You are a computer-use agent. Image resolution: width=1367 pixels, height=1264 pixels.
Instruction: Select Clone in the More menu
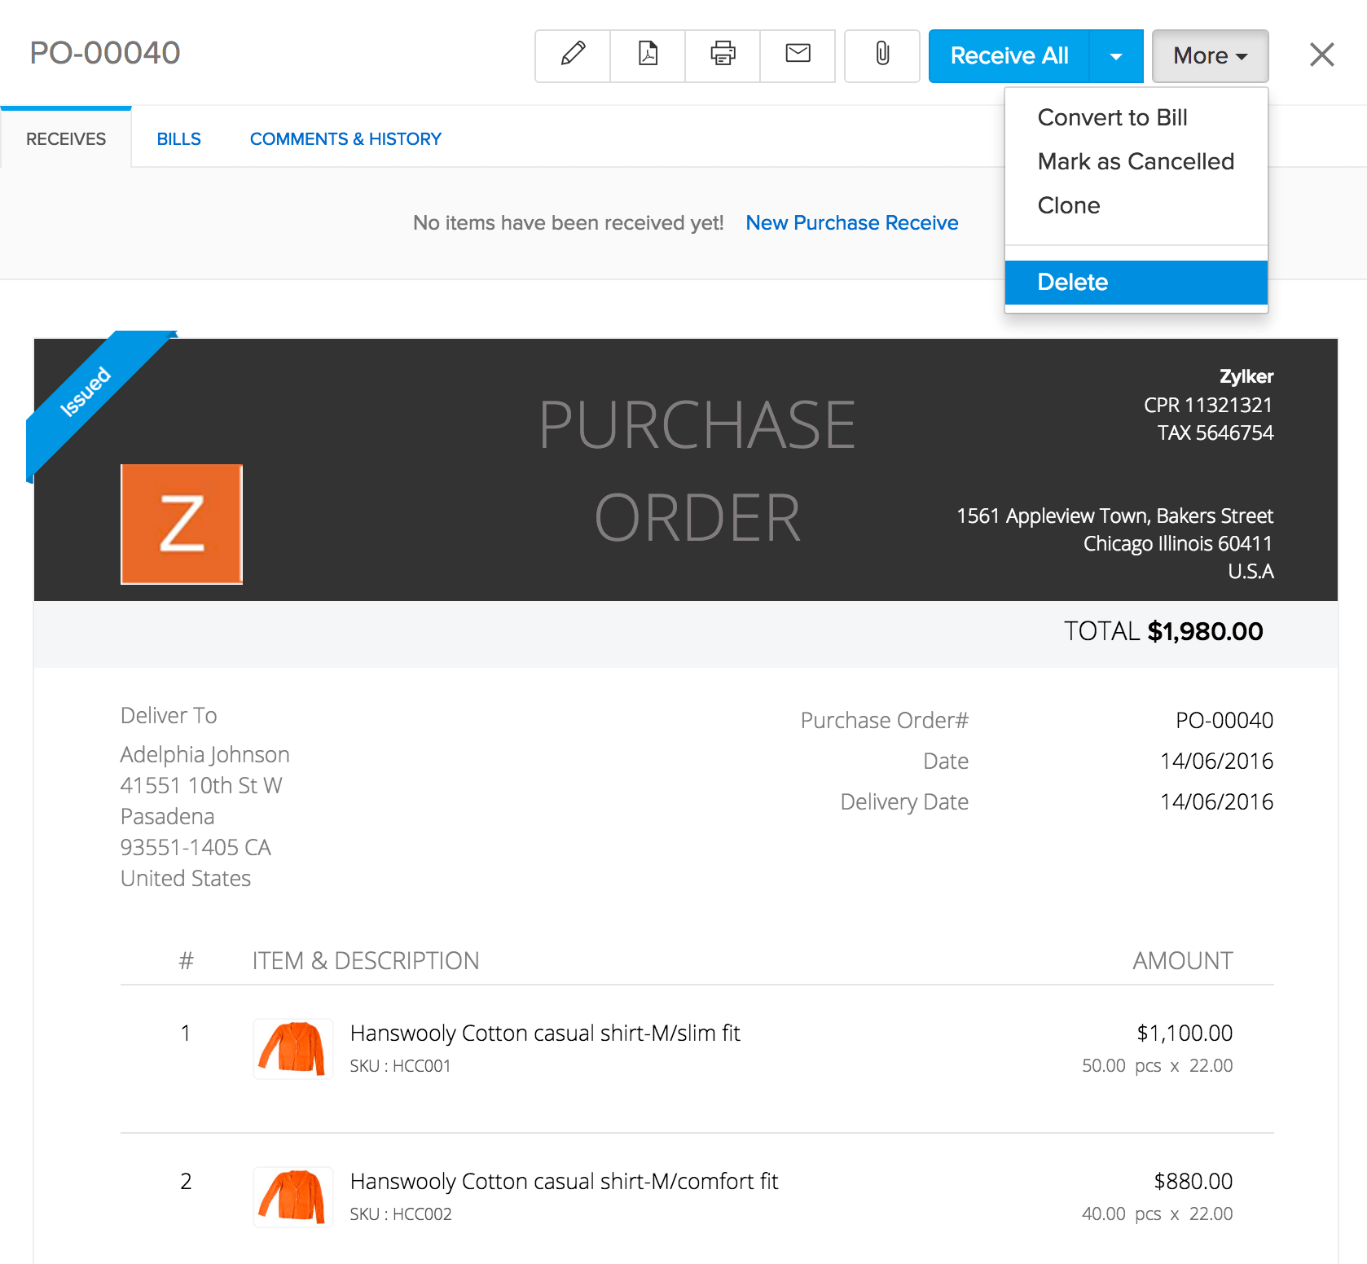[1069, 205]
